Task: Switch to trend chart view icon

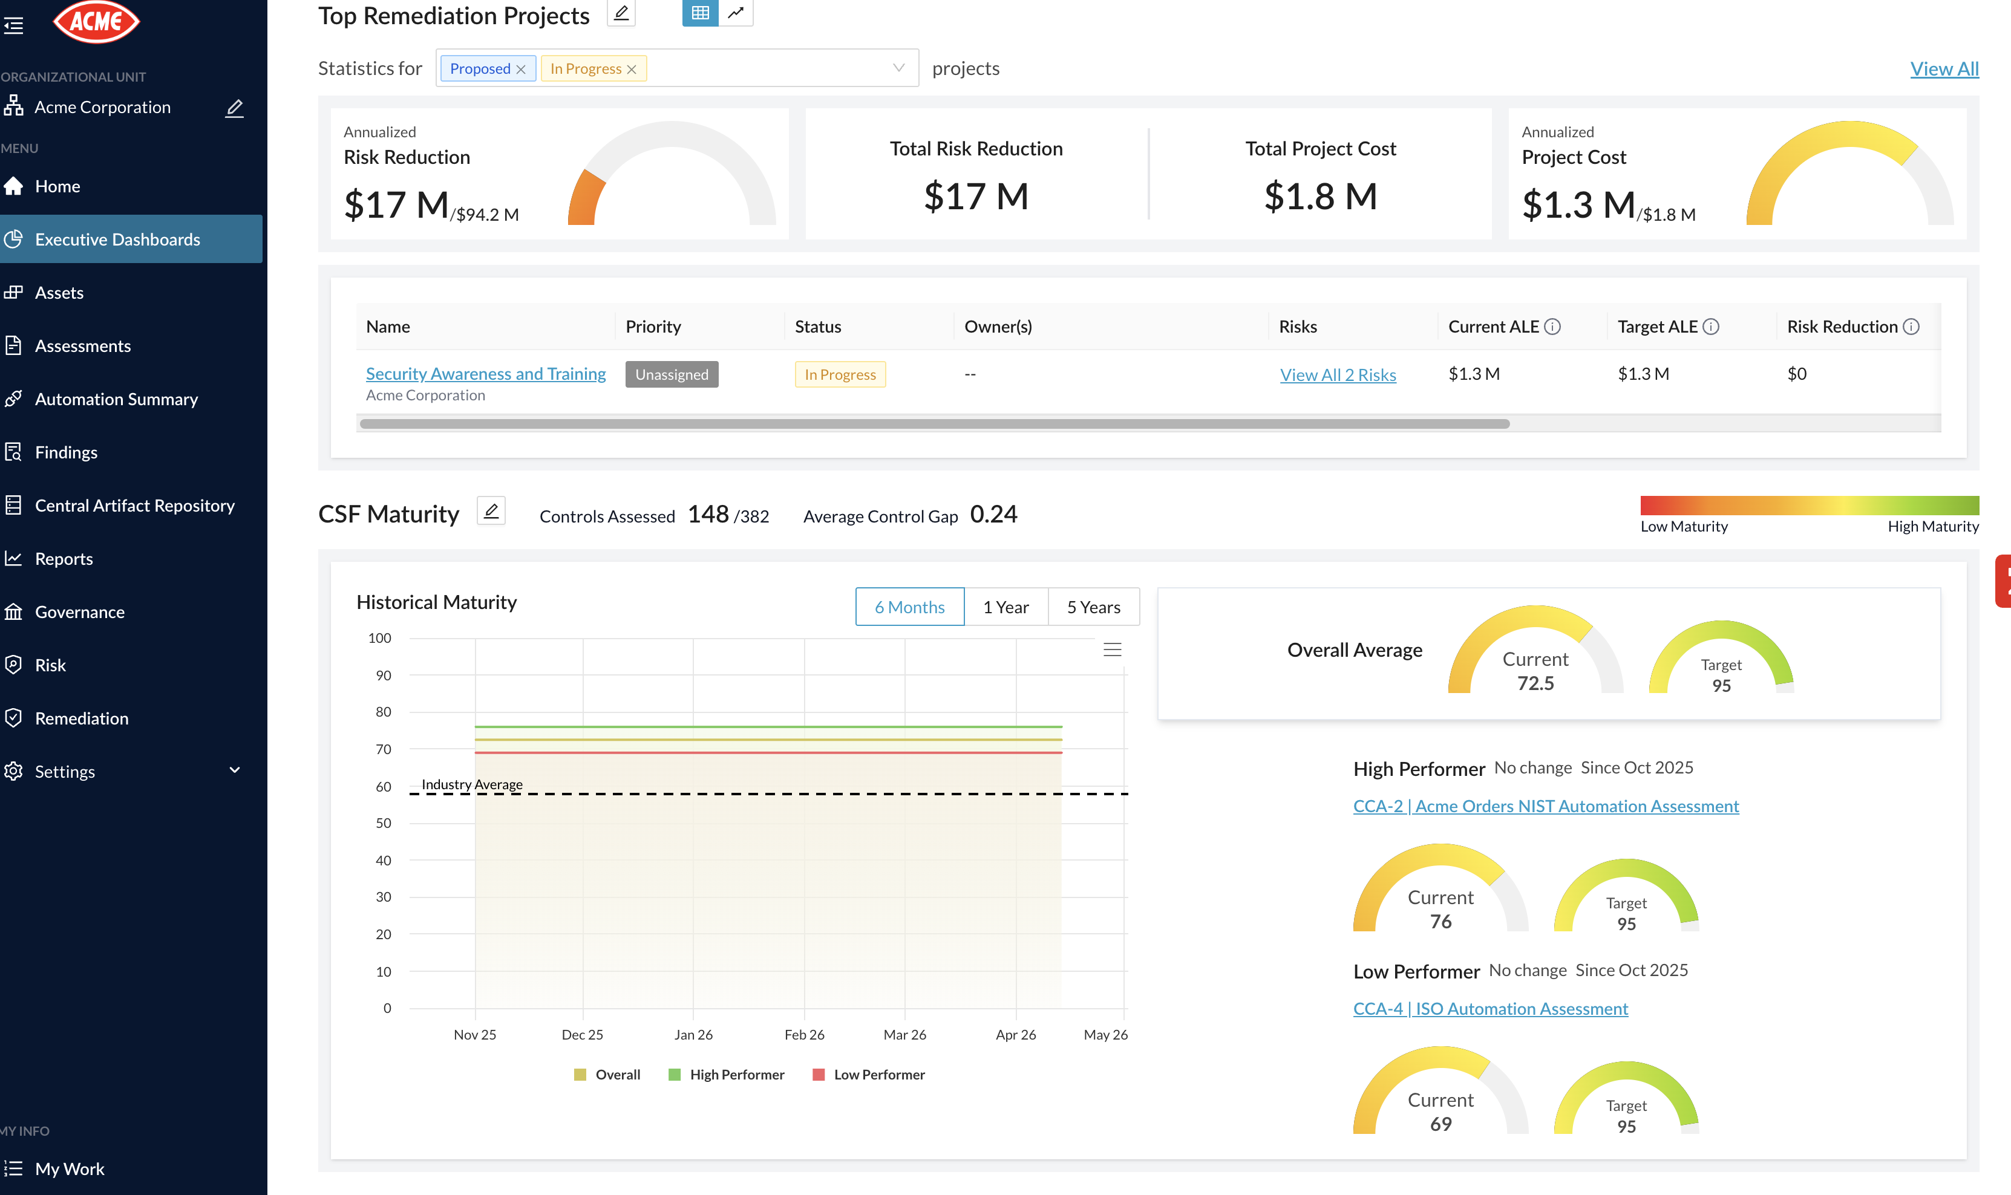Action: [736, 13]
